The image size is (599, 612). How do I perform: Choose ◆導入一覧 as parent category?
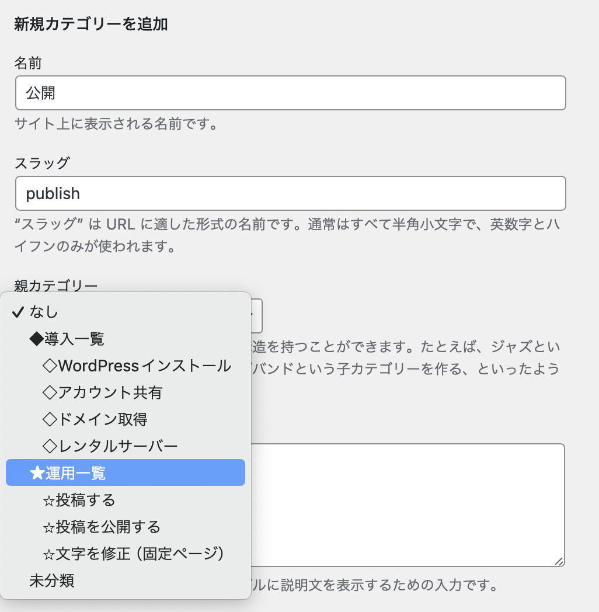point(67,339)
